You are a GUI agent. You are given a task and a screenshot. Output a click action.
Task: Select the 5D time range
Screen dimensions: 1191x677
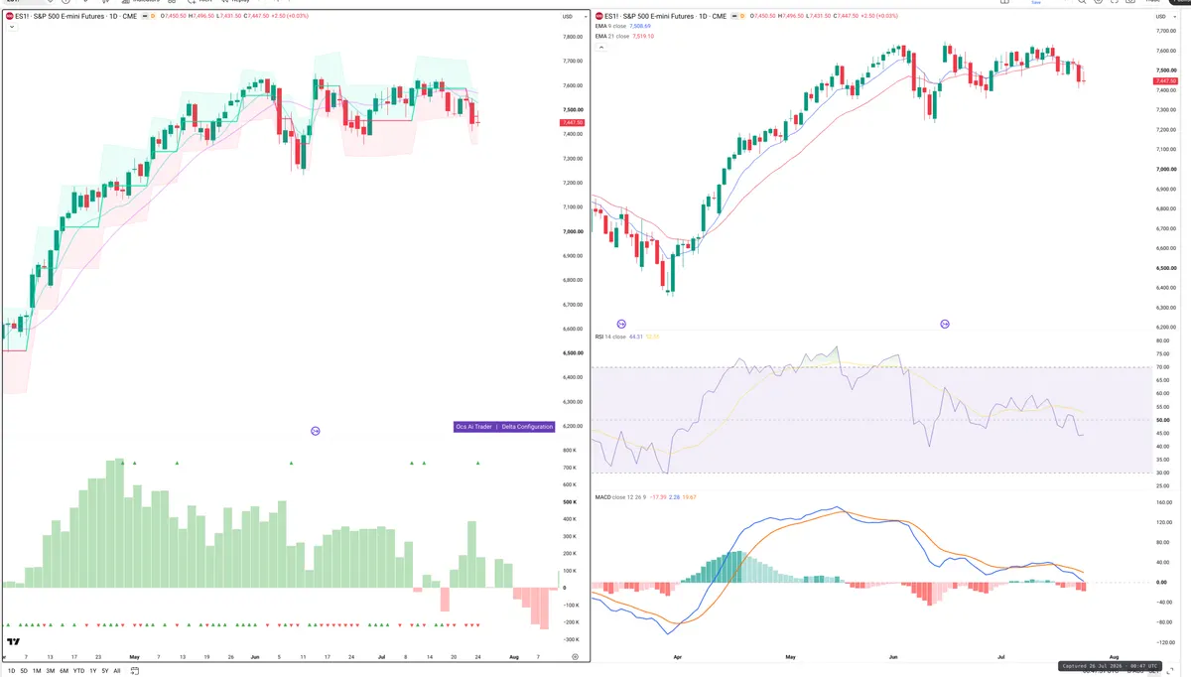pos(24,671)
